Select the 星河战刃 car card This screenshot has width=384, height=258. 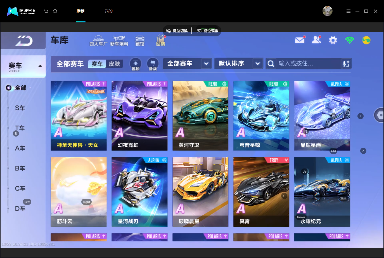[139, 192]
